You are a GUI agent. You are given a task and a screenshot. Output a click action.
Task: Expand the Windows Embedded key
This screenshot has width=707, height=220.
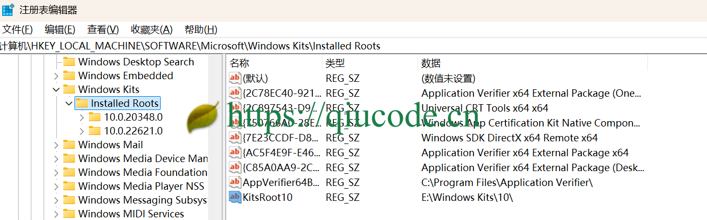(56, 76)
